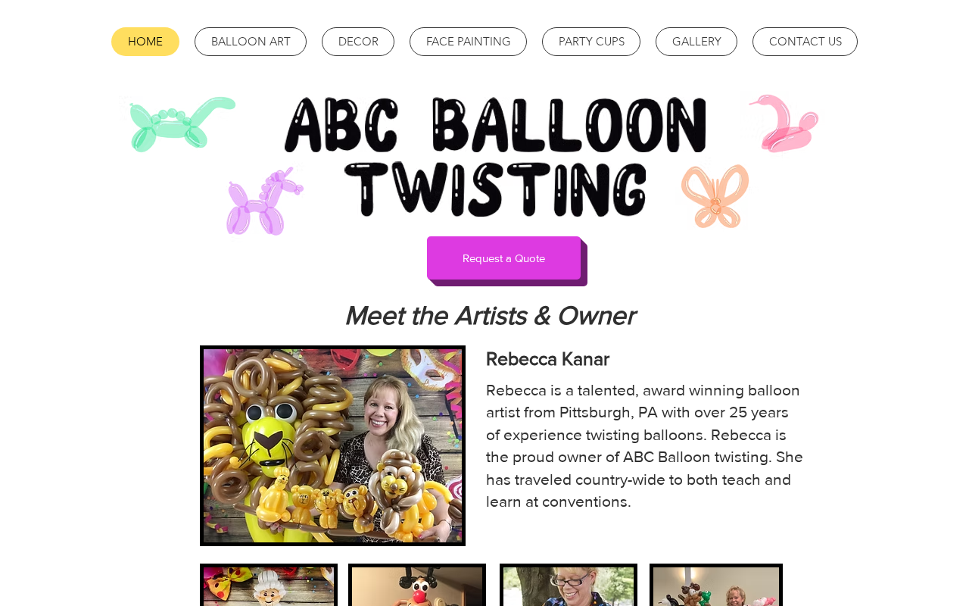Viewport: 969px width, 606px height.
Task: Click the green balloon dinosaur graphic
Action: (x=182, y=124)
